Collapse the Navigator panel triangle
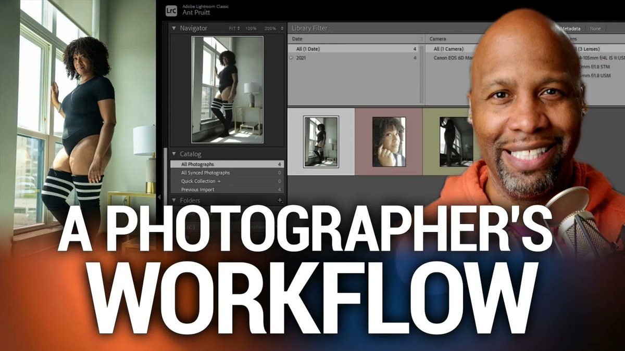 [x=173, y=28]
